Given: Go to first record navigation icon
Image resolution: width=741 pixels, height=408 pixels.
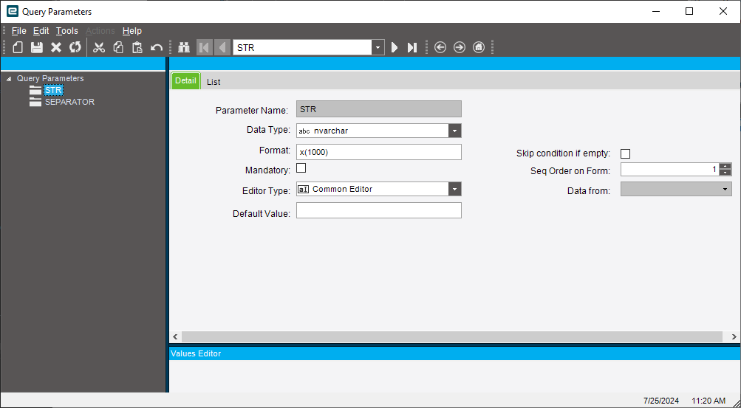Looking at the screenshot, I should coord(204,47).
